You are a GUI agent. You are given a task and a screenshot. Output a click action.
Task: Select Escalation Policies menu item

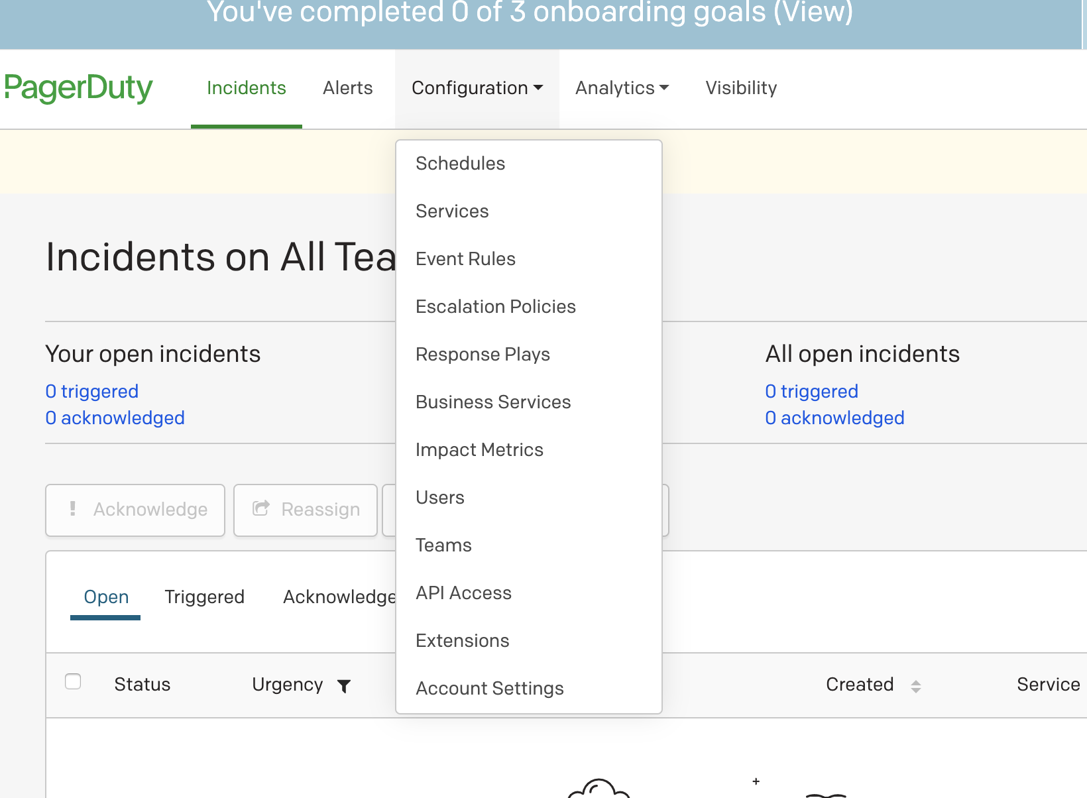click(x=495, y=307)
